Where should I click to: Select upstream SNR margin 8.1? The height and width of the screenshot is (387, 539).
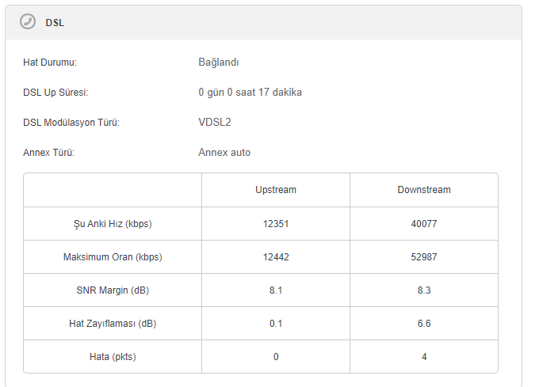[x=276, y=290]
